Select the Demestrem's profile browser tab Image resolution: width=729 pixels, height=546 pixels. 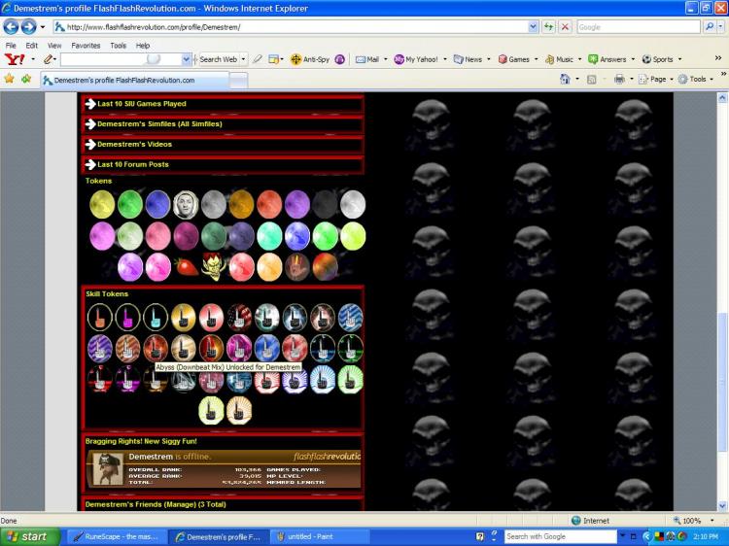(x=134, y=80)
